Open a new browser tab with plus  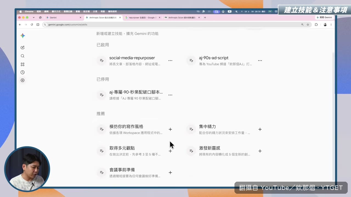(x=205, y=18)
